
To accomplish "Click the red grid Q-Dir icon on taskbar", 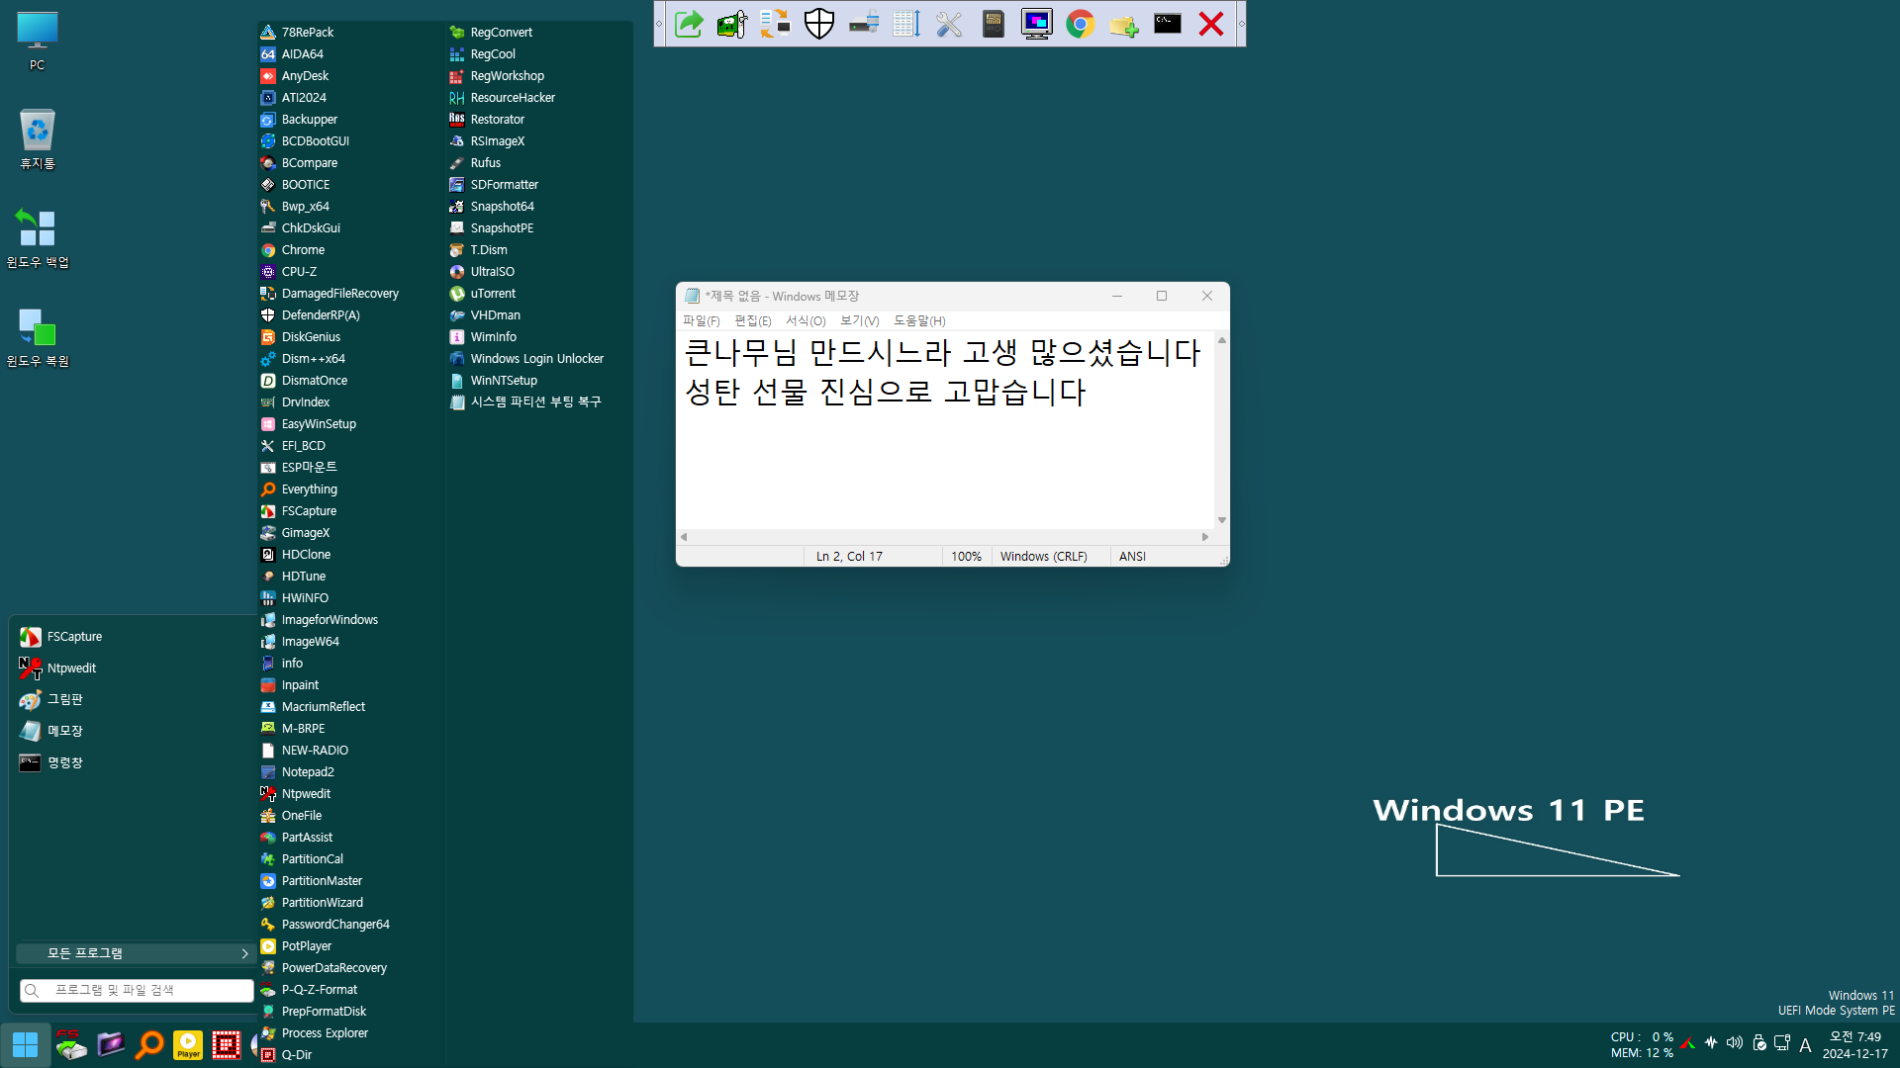I will pyautogui.click(x=227, y=1044).
